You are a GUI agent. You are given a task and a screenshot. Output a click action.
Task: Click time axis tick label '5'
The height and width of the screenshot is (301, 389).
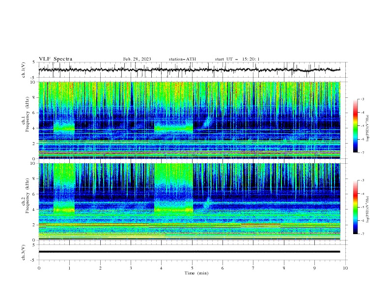[x=192, y=268]
